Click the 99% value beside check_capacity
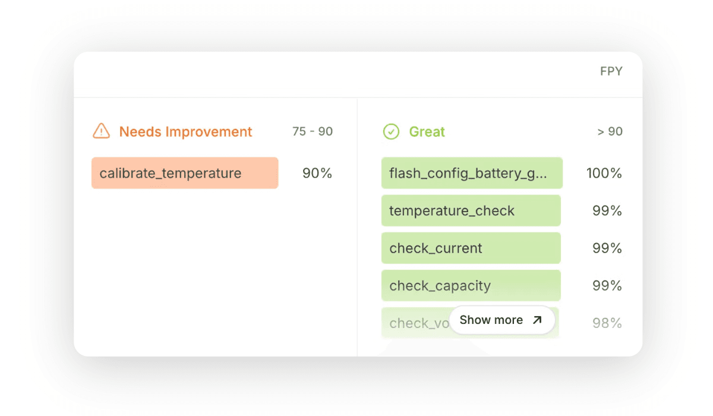Screen dimensions: 713x416 [607, 285]
